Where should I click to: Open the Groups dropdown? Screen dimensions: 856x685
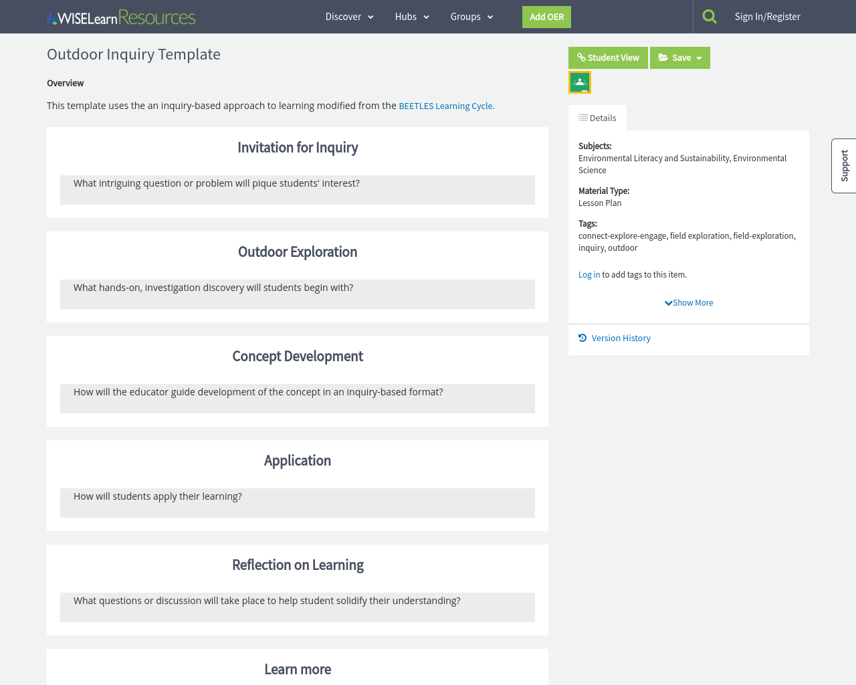point(471,17)
